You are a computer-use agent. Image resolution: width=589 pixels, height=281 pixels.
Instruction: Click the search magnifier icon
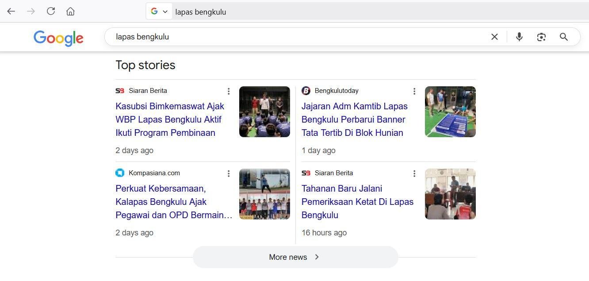(x=563, y=37)
